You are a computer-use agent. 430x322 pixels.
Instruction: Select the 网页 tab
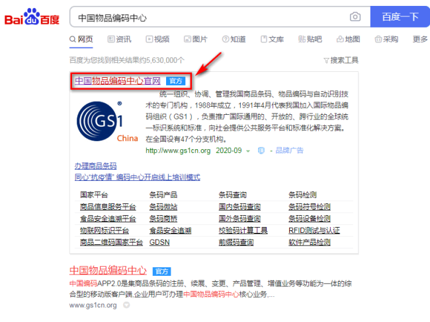(x=81, y=39)
